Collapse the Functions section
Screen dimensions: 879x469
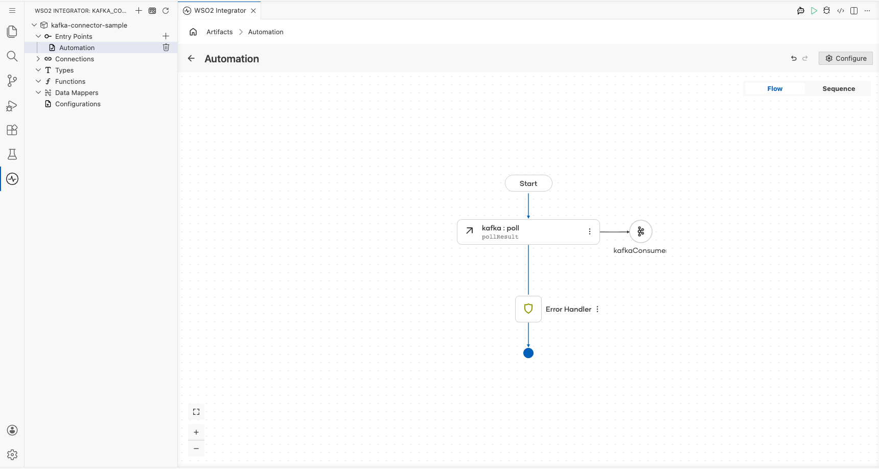tap(38, 81)
